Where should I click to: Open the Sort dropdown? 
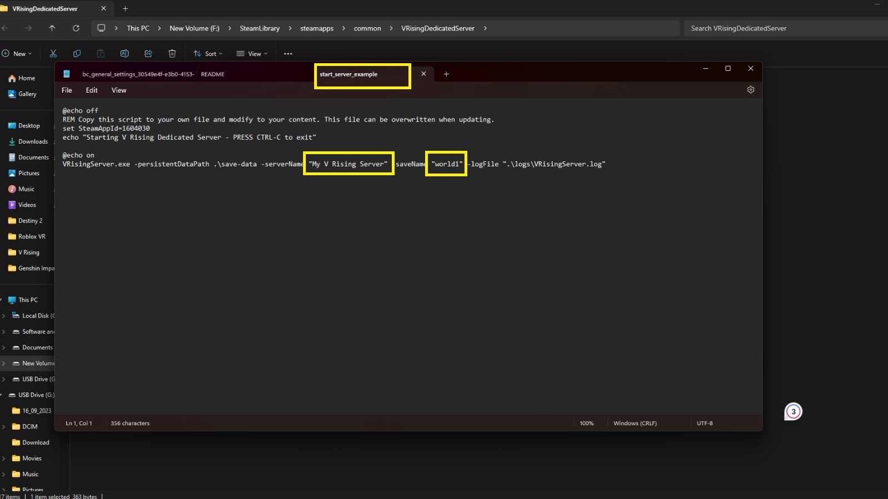click(x=208, y=53)
